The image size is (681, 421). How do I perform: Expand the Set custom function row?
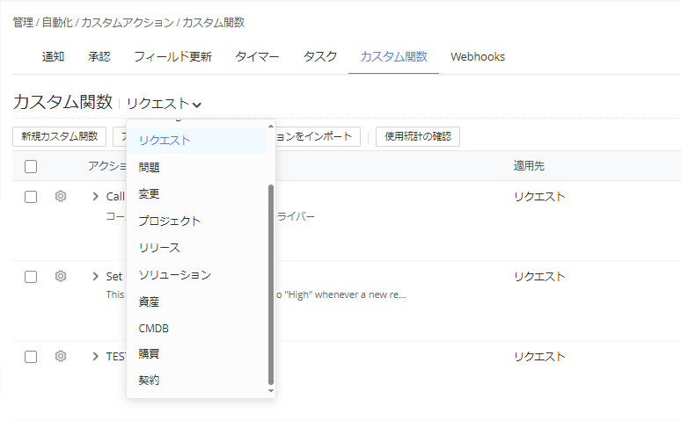(x=95, y=277)
